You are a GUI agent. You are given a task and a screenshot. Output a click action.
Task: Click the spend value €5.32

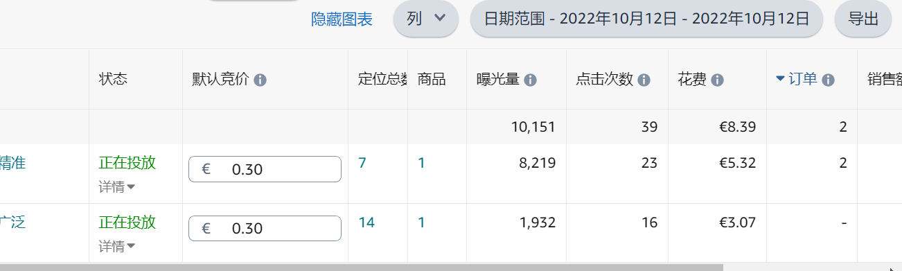click(738, 163)
